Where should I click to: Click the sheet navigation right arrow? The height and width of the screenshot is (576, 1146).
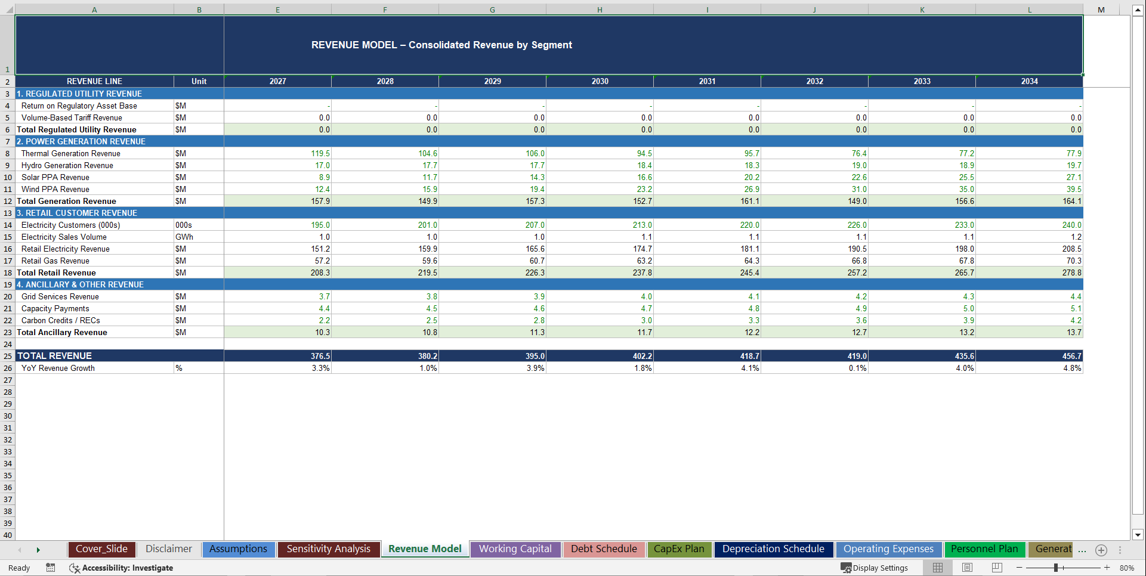(38, 550)
